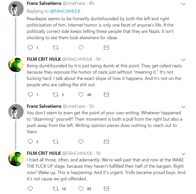Open Franz Salvatierra's profile from 8h tweet name

tap(44, 3)
